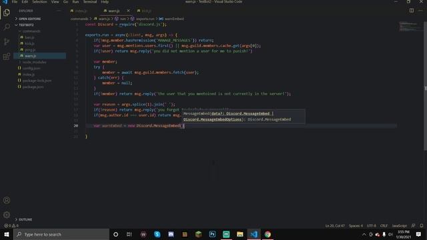The height and width of the screenshot is (240, 427).
Task: Open the Terminal menu
Action: 90,1
